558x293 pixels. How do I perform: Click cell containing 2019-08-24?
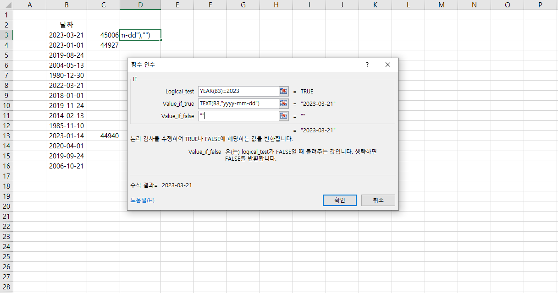66,55
